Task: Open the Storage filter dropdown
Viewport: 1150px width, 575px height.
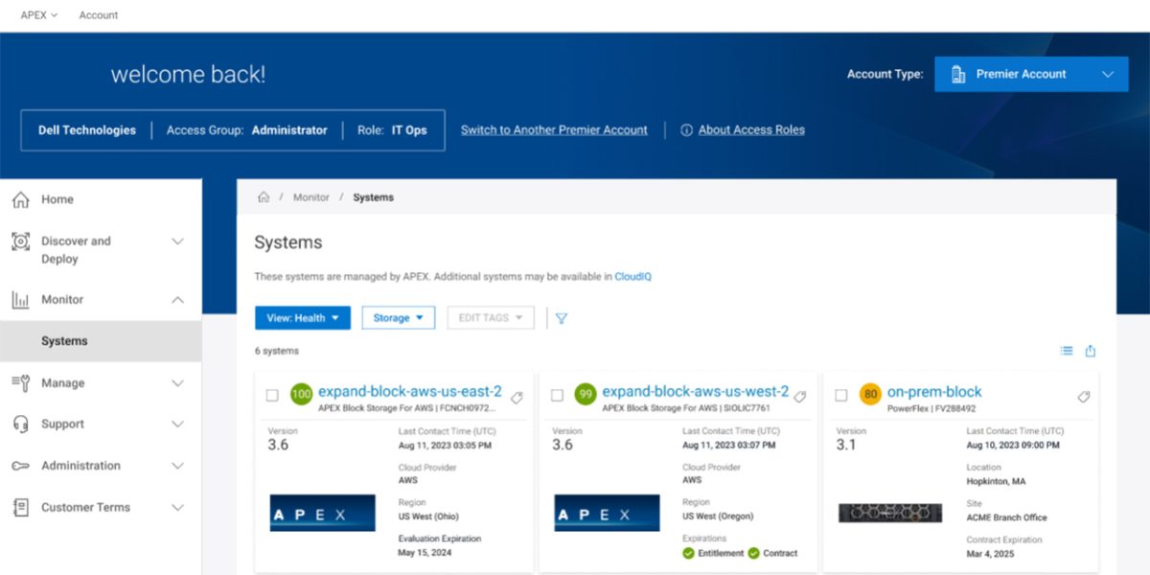Action: [398, 318]
